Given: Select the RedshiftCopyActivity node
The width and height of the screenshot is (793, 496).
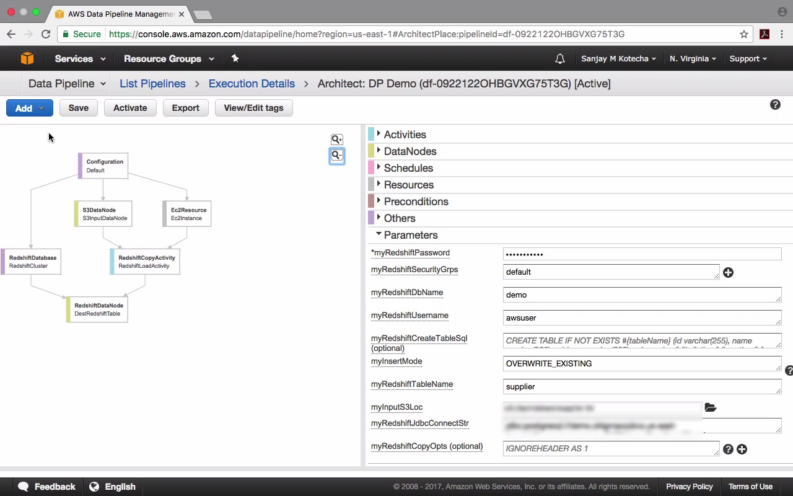Looking at the screenshot, I should [145, 262].
